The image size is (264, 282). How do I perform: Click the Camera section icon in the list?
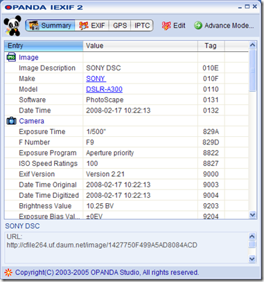coord(11,121)
